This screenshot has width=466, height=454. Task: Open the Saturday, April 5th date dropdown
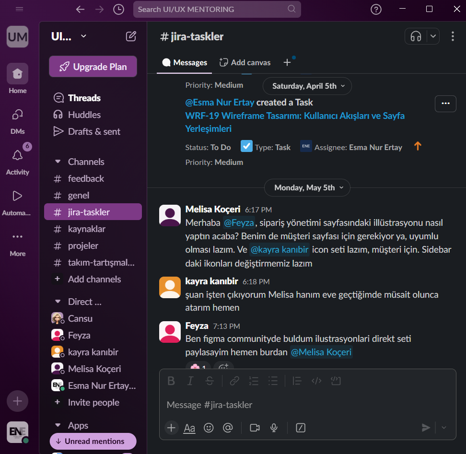coord(307,86)
